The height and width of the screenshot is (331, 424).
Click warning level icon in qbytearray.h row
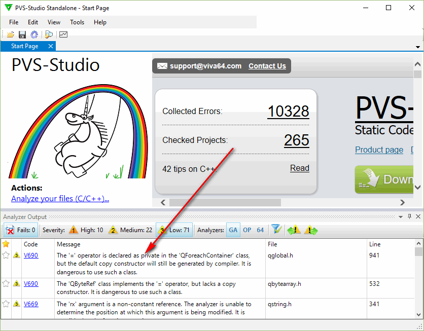[x=17, y=284]
